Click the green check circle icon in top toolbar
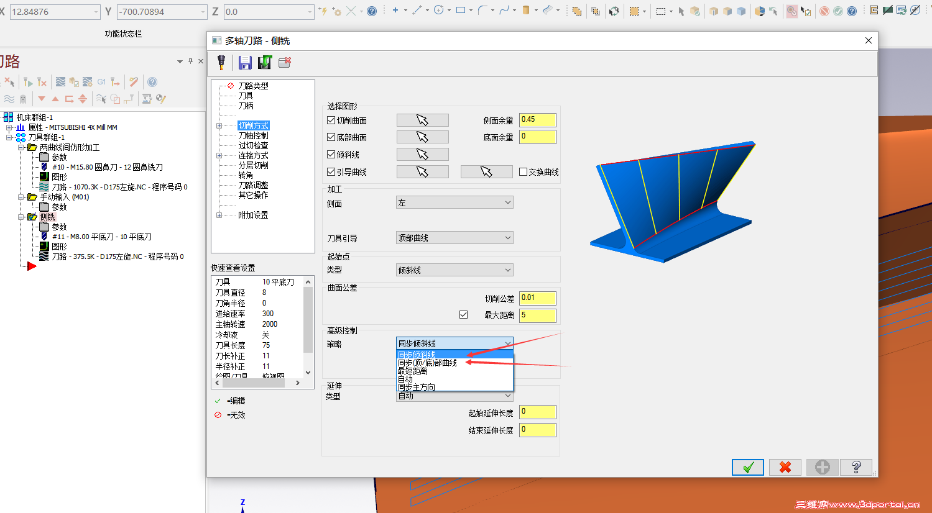 point(838,11)
